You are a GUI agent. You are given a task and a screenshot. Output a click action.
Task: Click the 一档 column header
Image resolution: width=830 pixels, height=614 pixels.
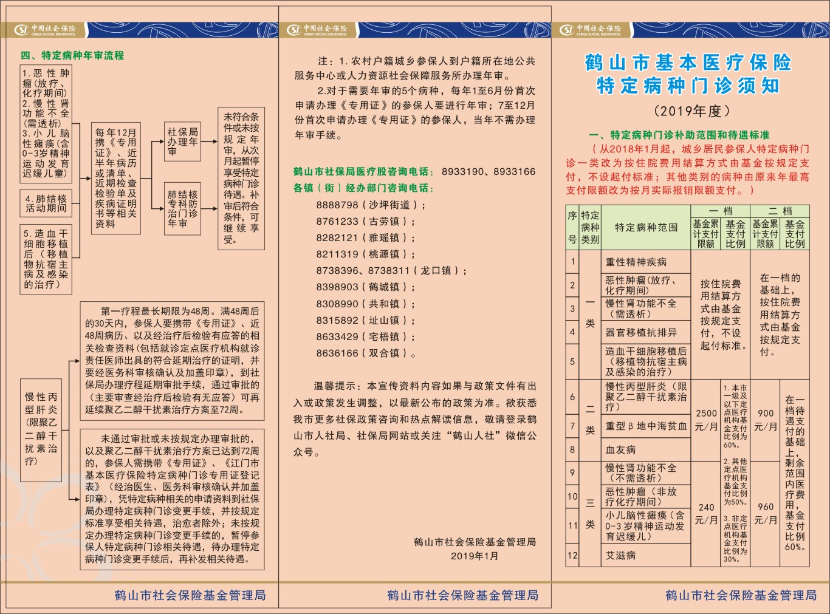(x=720, y=211)
